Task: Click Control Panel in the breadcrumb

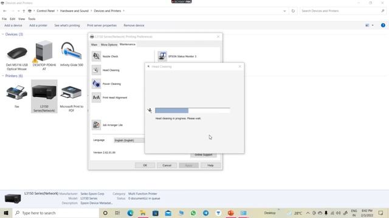Action: tap(46, 11)
